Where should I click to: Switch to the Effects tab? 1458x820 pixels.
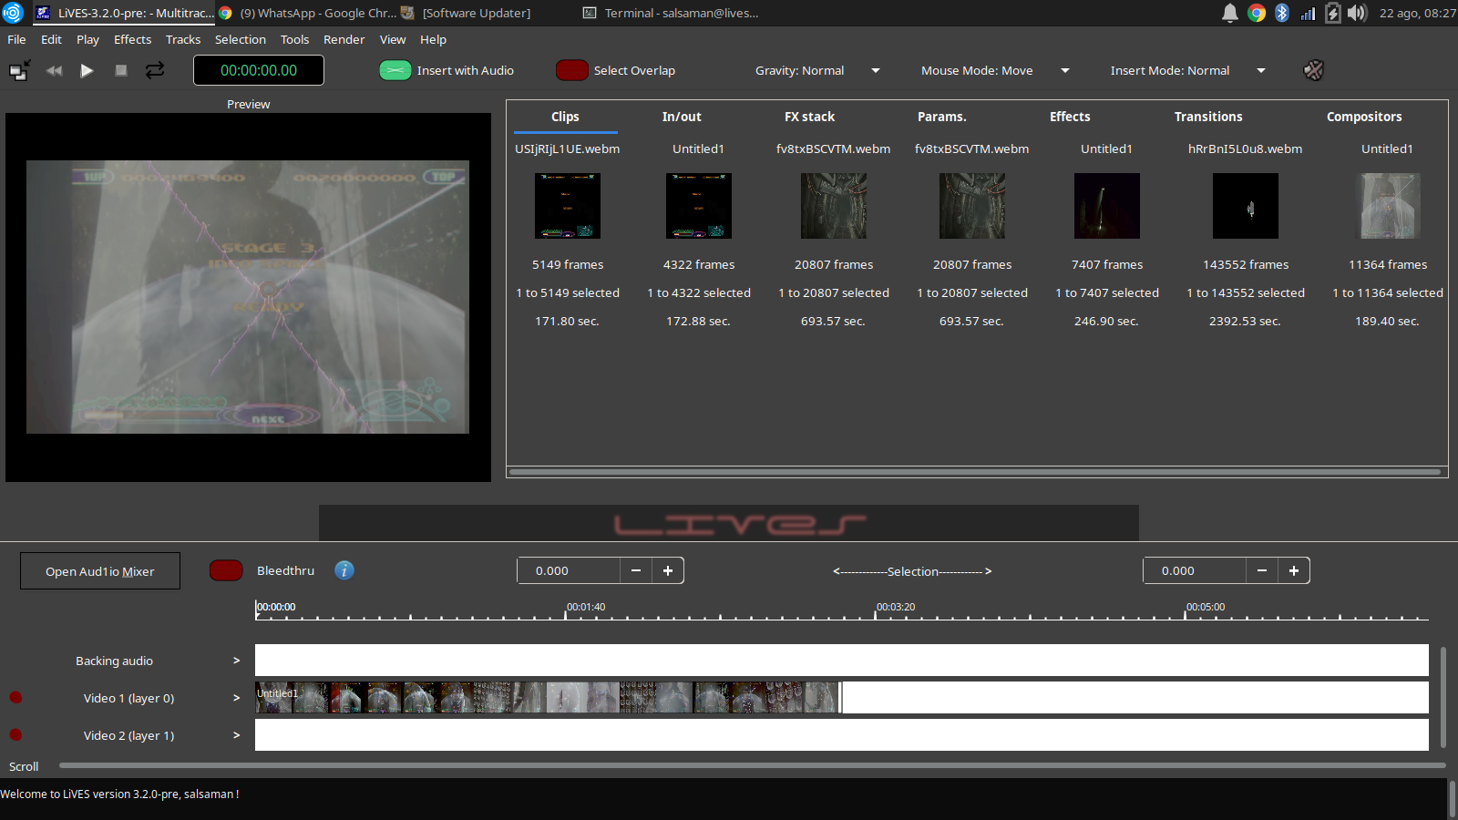point(1070,117)
